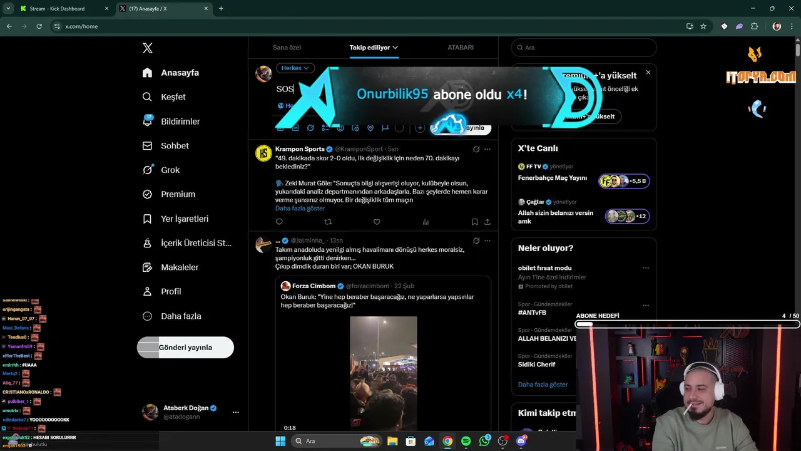Reply to the Krampon Sports post
This screenshot has width=801, height=451.
(x=279, y=222)
